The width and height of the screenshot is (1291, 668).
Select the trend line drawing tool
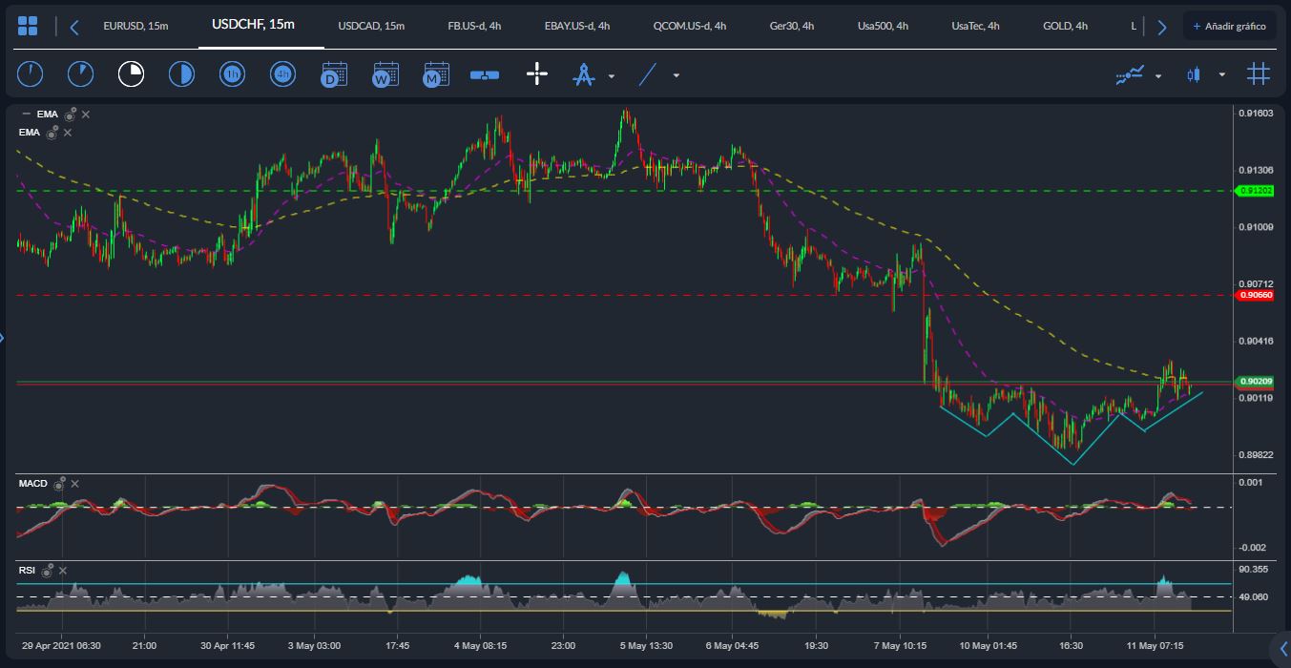tap(648, 73)
